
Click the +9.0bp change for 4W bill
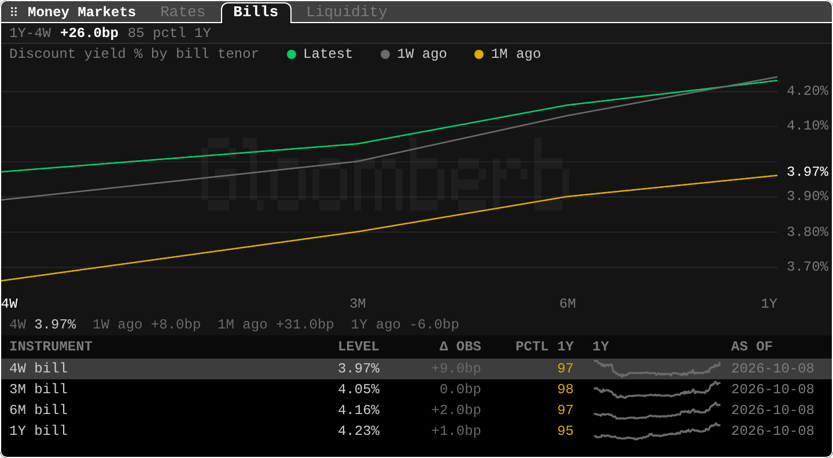coord(456,368)
